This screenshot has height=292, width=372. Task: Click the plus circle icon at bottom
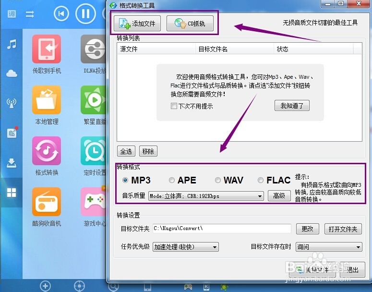pyautogui.click(x=45, y=286)
